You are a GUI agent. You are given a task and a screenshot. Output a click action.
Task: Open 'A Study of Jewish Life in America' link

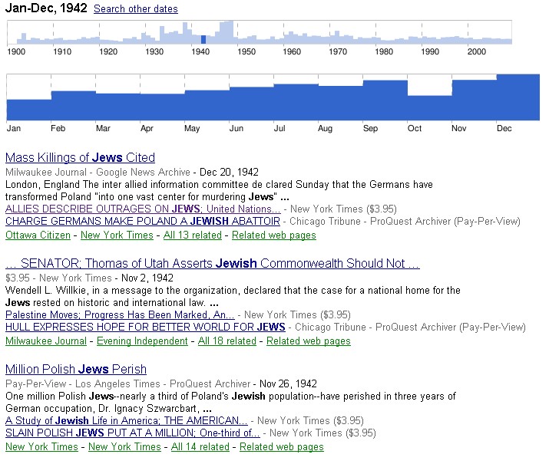coord(127,420)
